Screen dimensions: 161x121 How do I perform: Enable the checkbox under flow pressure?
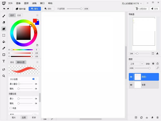11,108
